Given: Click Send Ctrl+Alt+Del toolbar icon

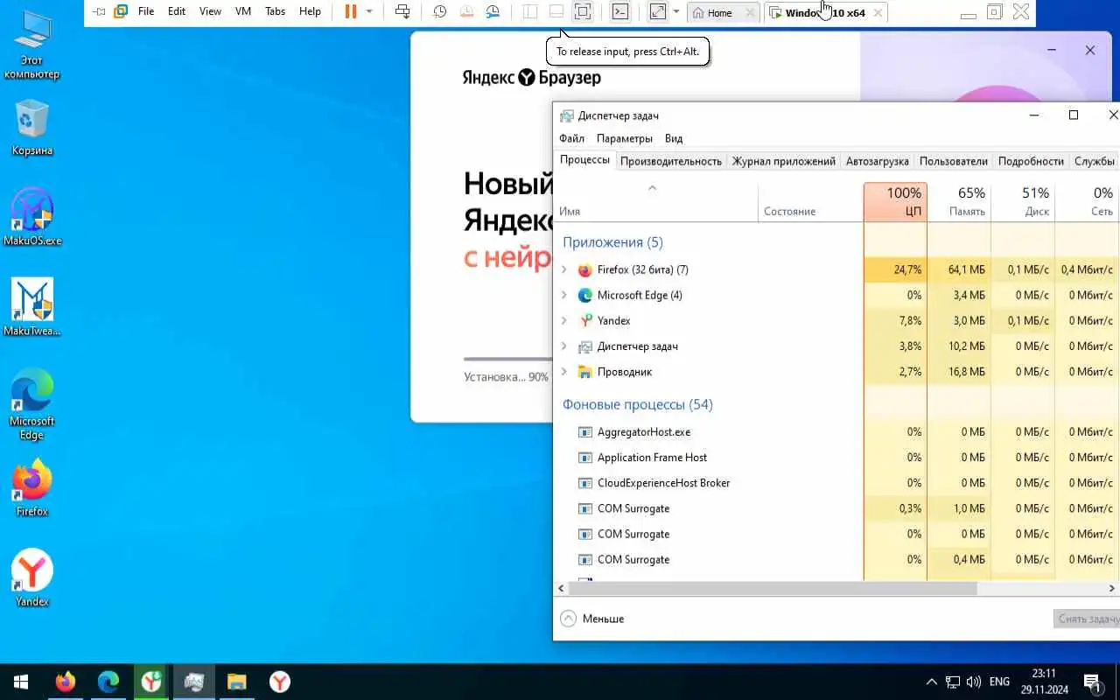Looking at the screenshot, I should (x=402, y=11).
